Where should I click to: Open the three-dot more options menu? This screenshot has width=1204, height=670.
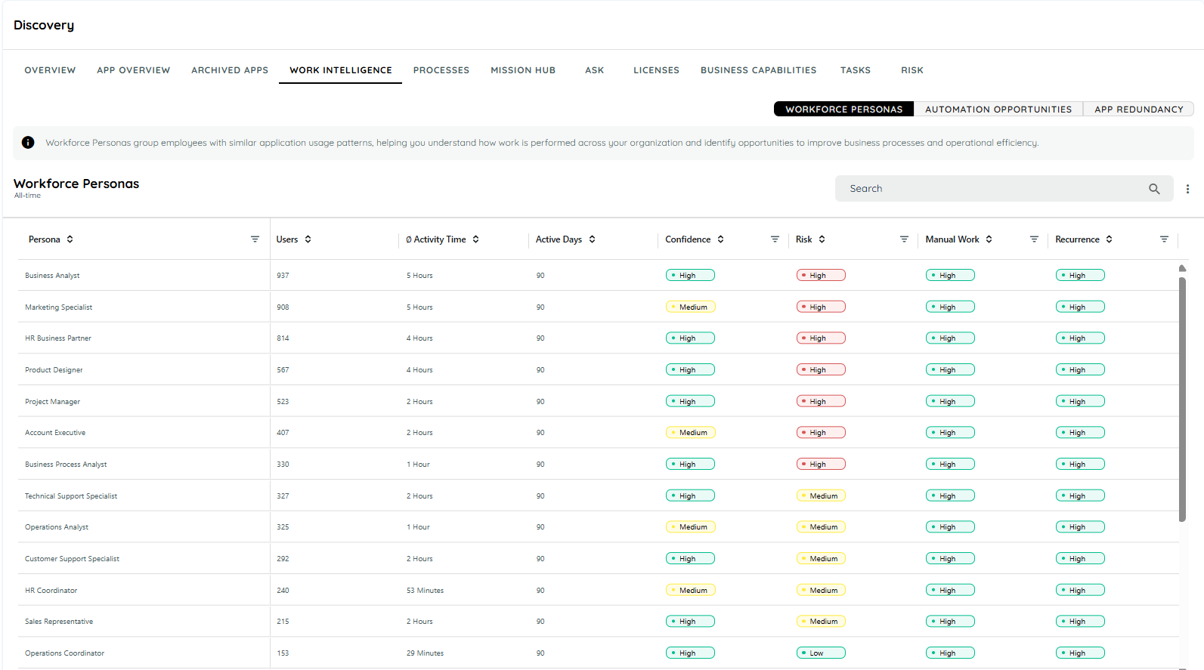[x=1187, y=189]
